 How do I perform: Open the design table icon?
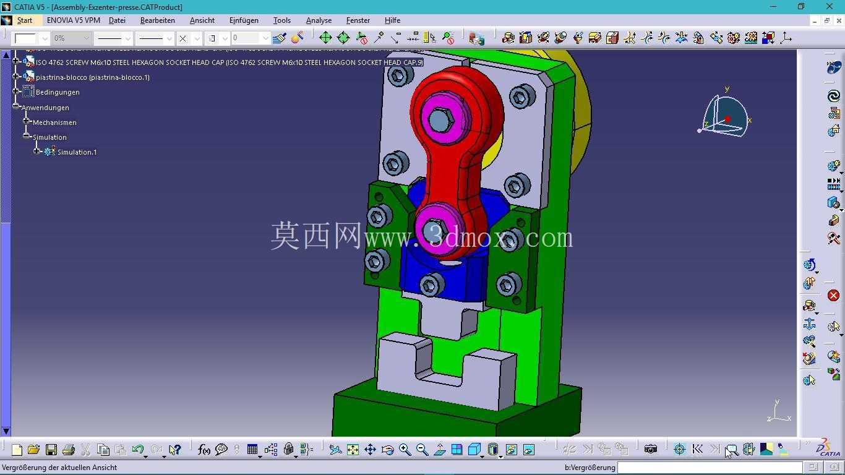click(x=252, y=450)
